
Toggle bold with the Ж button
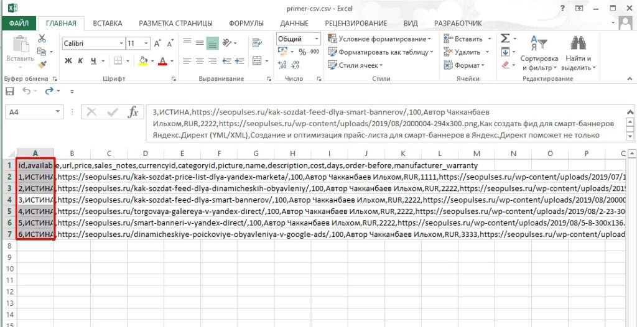68,61
